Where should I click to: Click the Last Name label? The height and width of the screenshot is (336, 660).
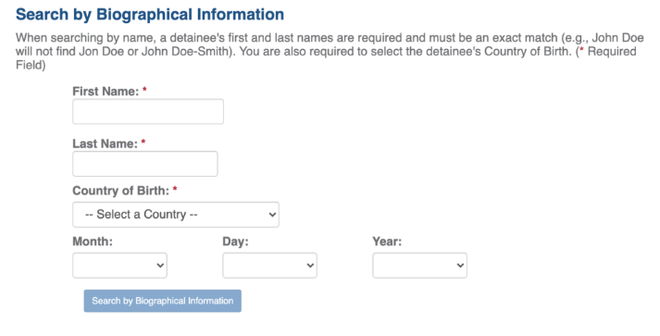click(105, 143)
